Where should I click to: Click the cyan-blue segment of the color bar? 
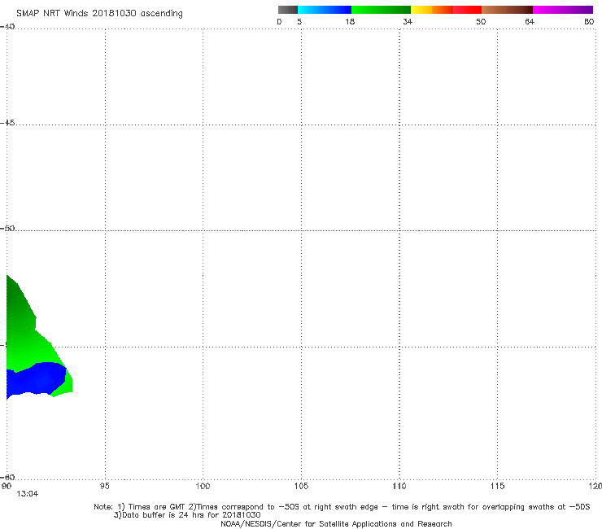(x=325, y=10)
